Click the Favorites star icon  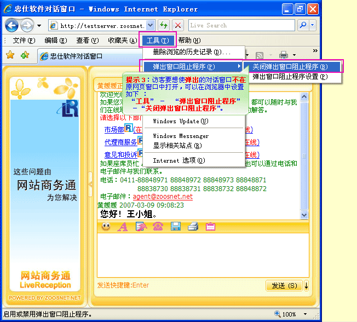coord(10,55)
